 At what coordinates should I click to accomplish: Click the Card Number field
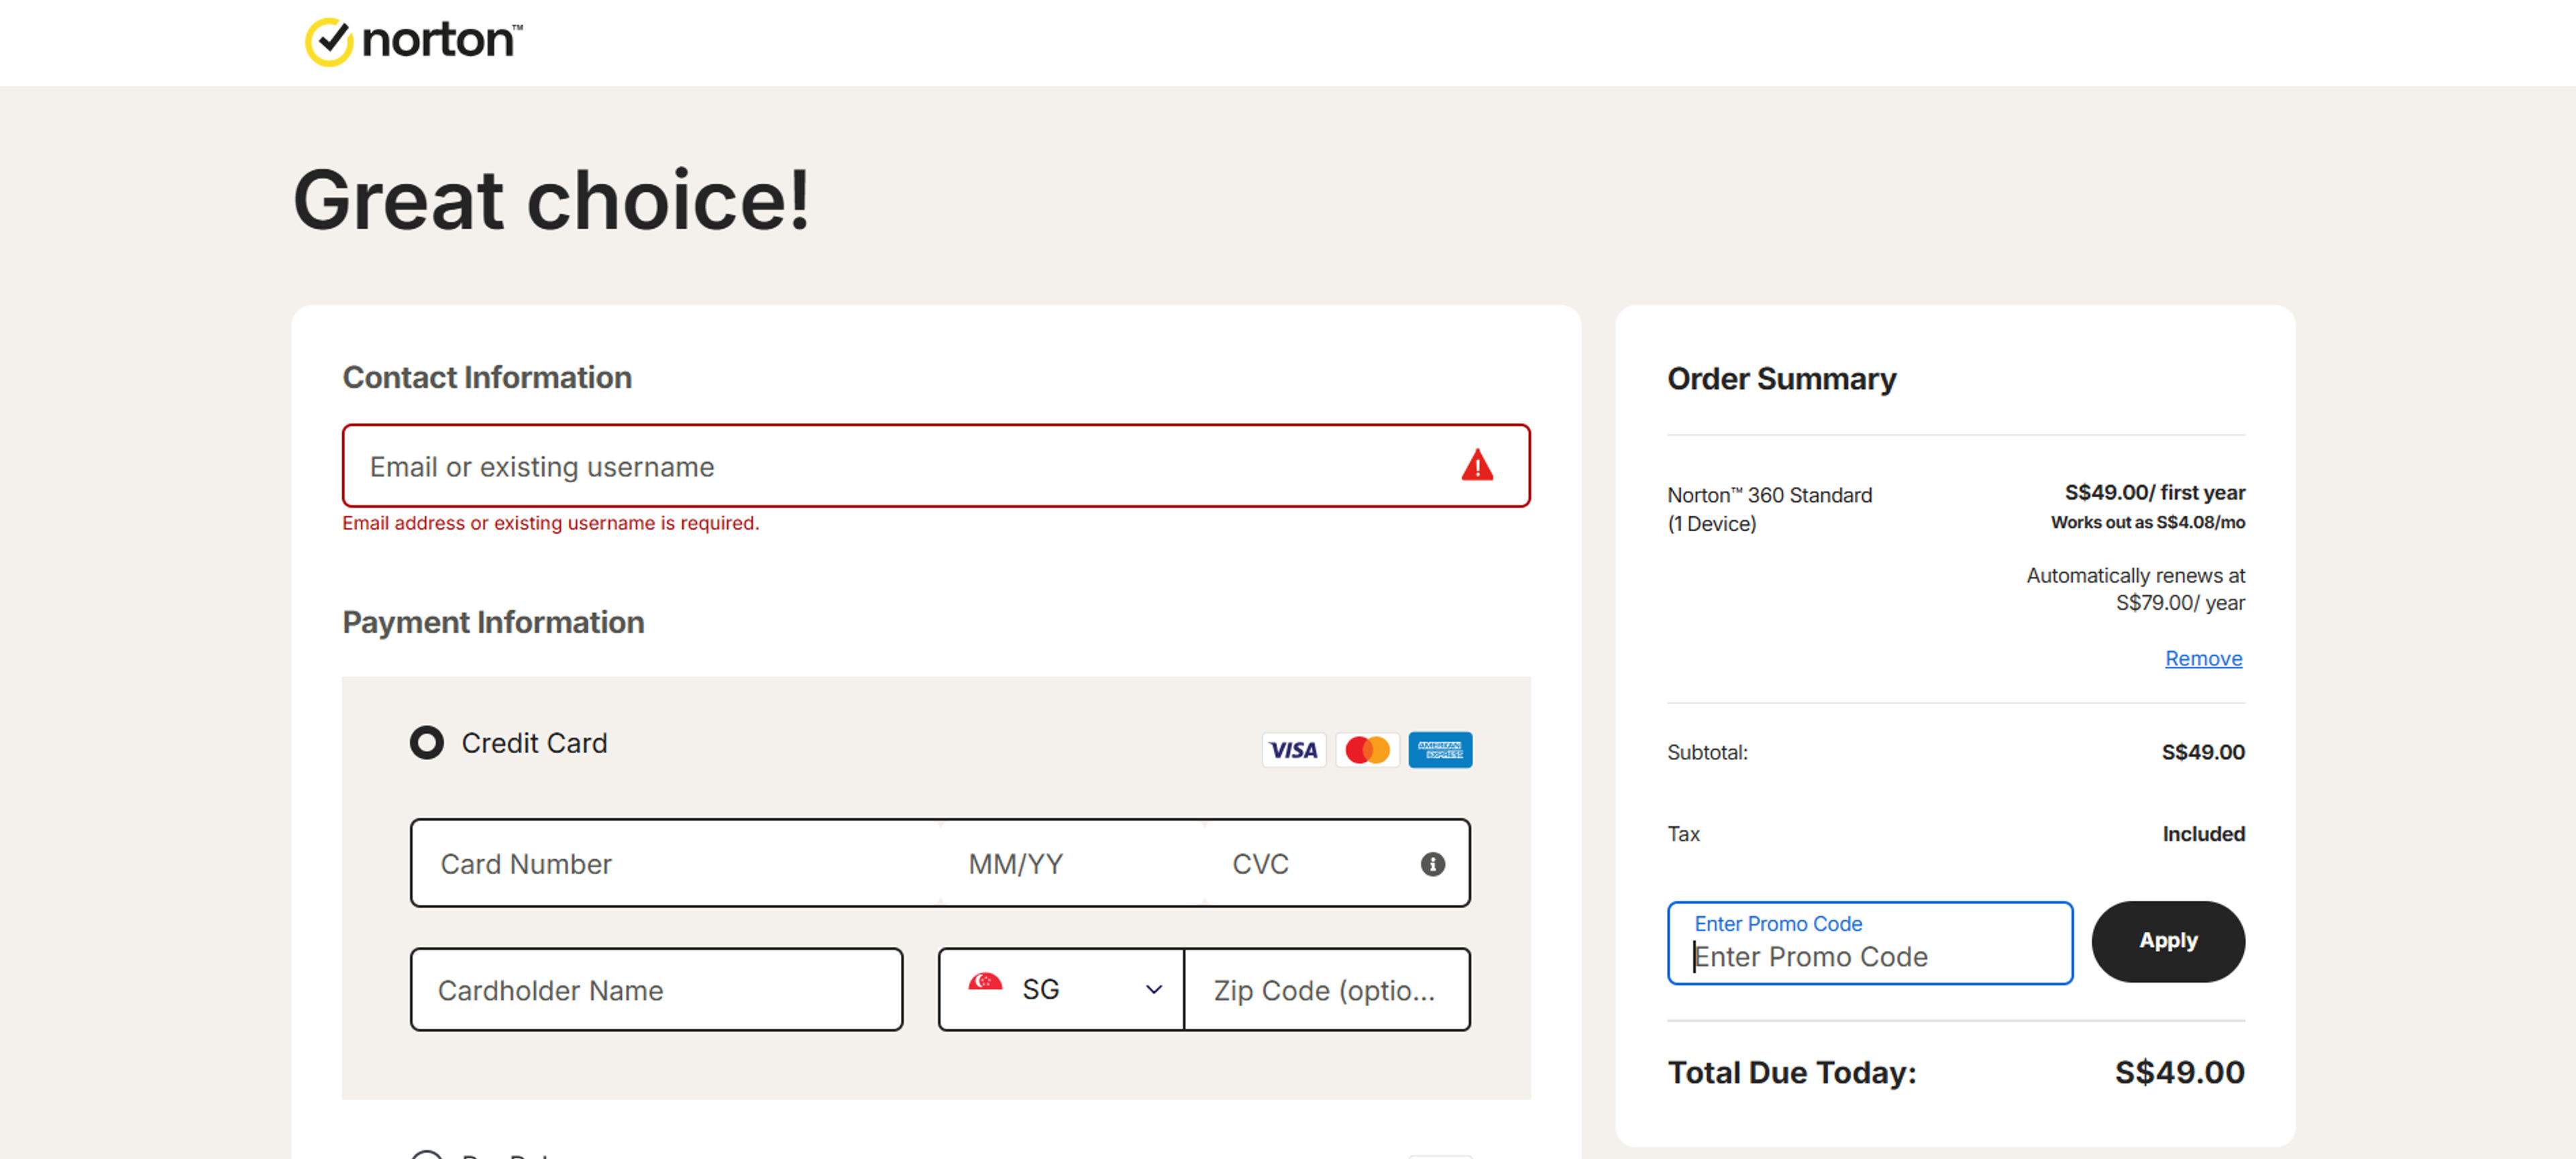tap(650, 864)
